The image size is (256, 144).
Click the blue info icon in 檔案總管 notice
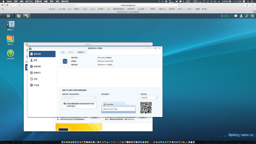[x=65, y=104]
